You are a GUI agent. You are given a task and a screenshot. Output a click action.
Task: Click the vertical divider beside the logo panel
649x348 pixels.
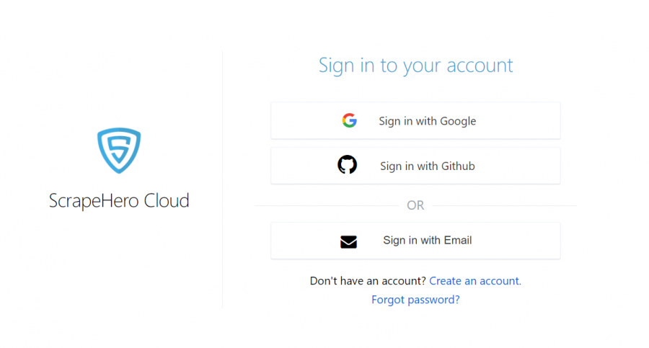pyautogui.click(x=222, y=180)
